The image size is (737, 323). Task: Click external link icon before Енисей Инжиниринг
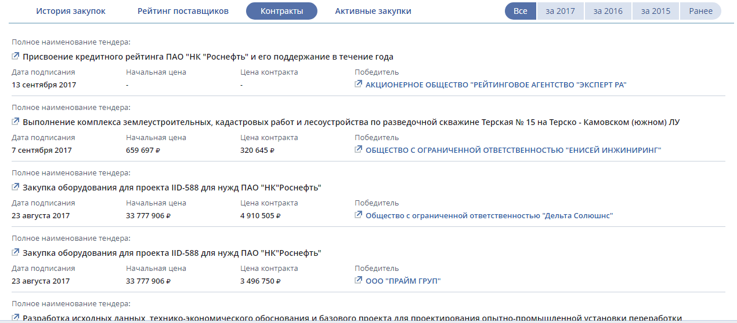tap(359, 149)
